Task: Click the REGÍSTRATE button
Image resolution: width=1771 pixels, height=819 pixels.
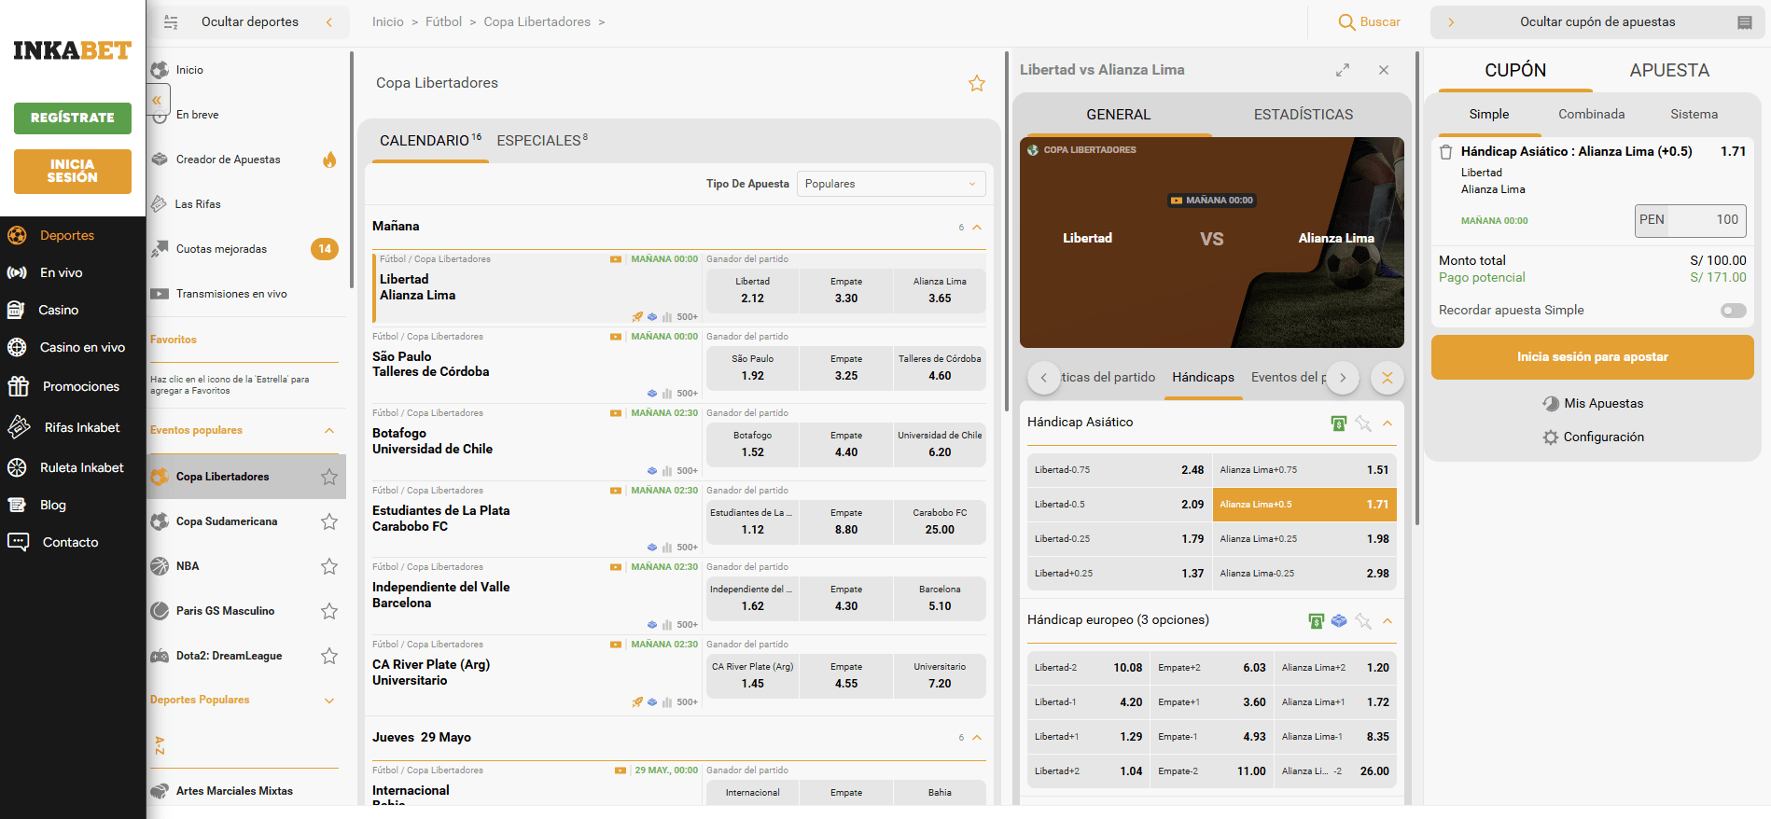Action: click(x=73, y=118)
